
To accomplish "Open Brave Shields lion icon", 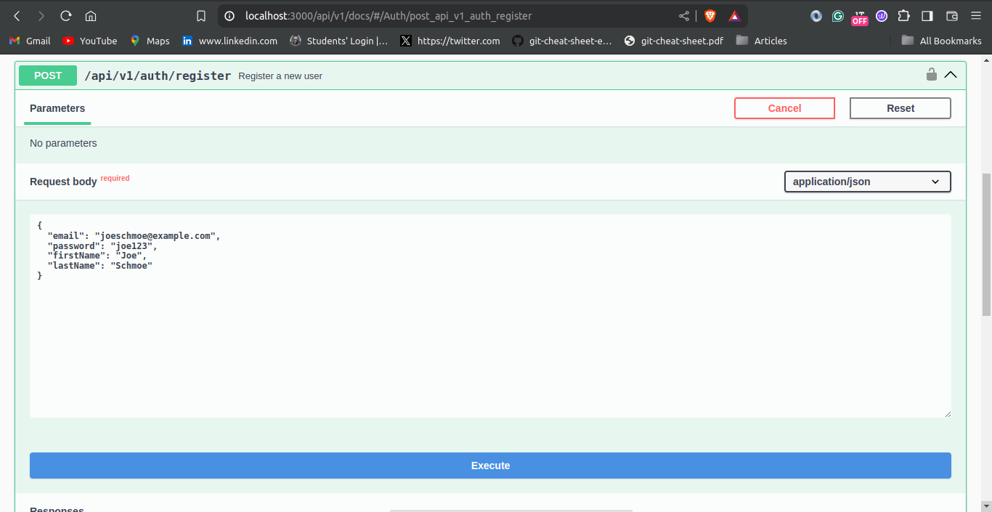I will 710,15.
